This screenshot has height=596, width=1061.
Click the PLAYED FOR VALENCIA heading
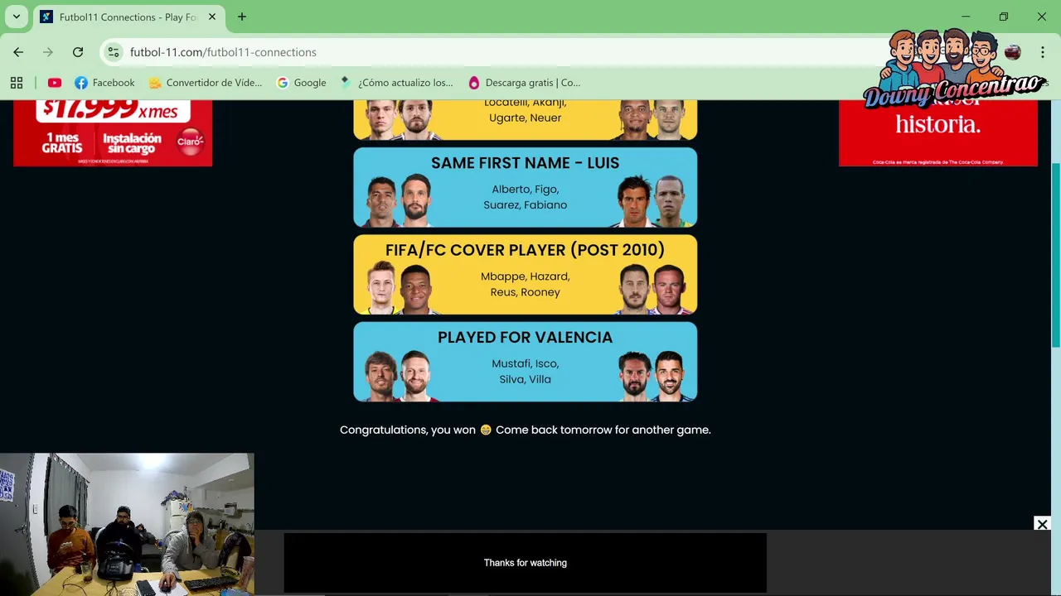[525, 337]
